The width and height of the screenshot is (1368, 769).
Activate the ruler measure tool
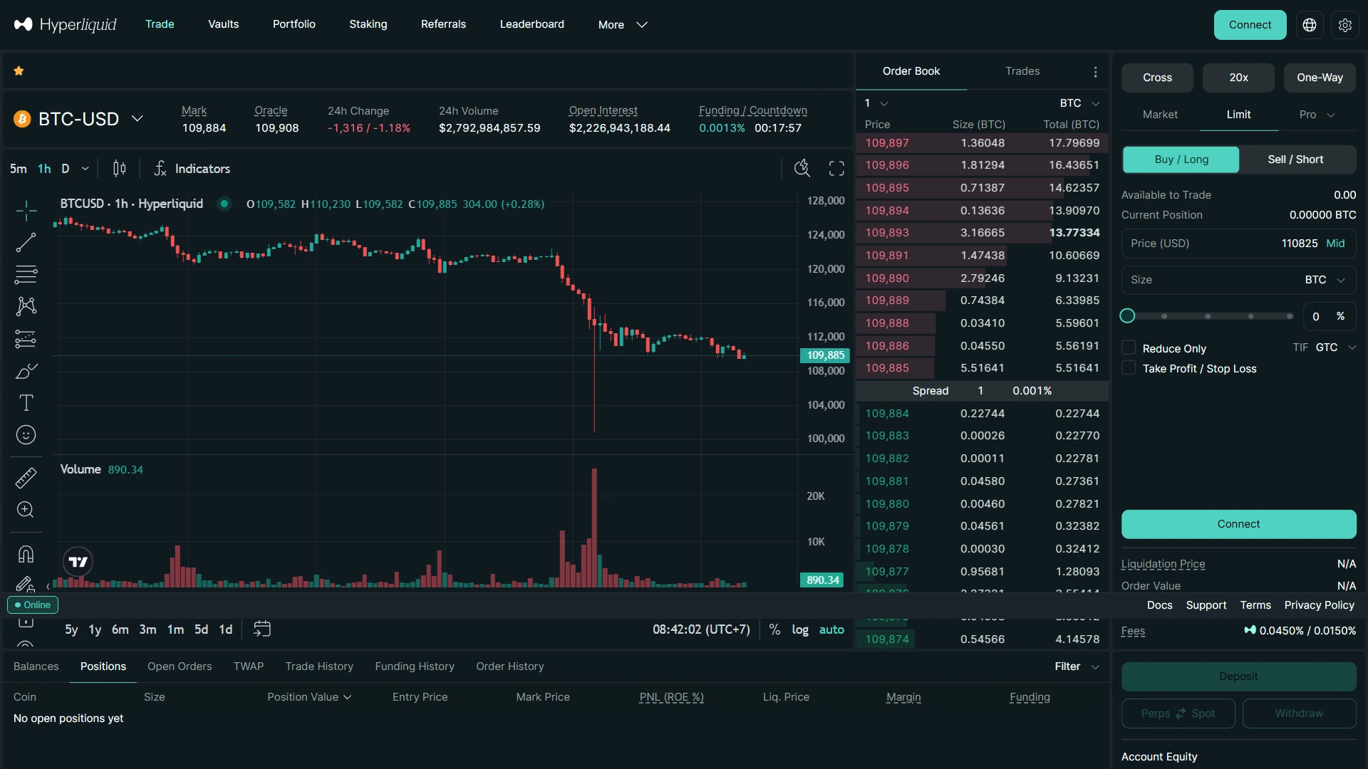[26, 478]
